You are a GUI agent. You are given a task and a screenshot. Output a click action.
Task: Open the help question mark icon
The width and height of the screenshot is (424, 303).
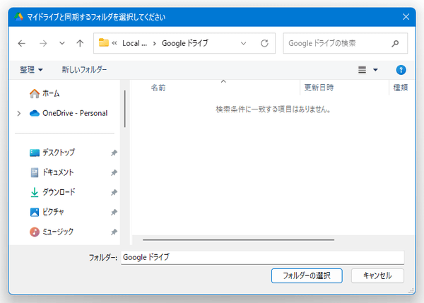[x=401, y=70]
